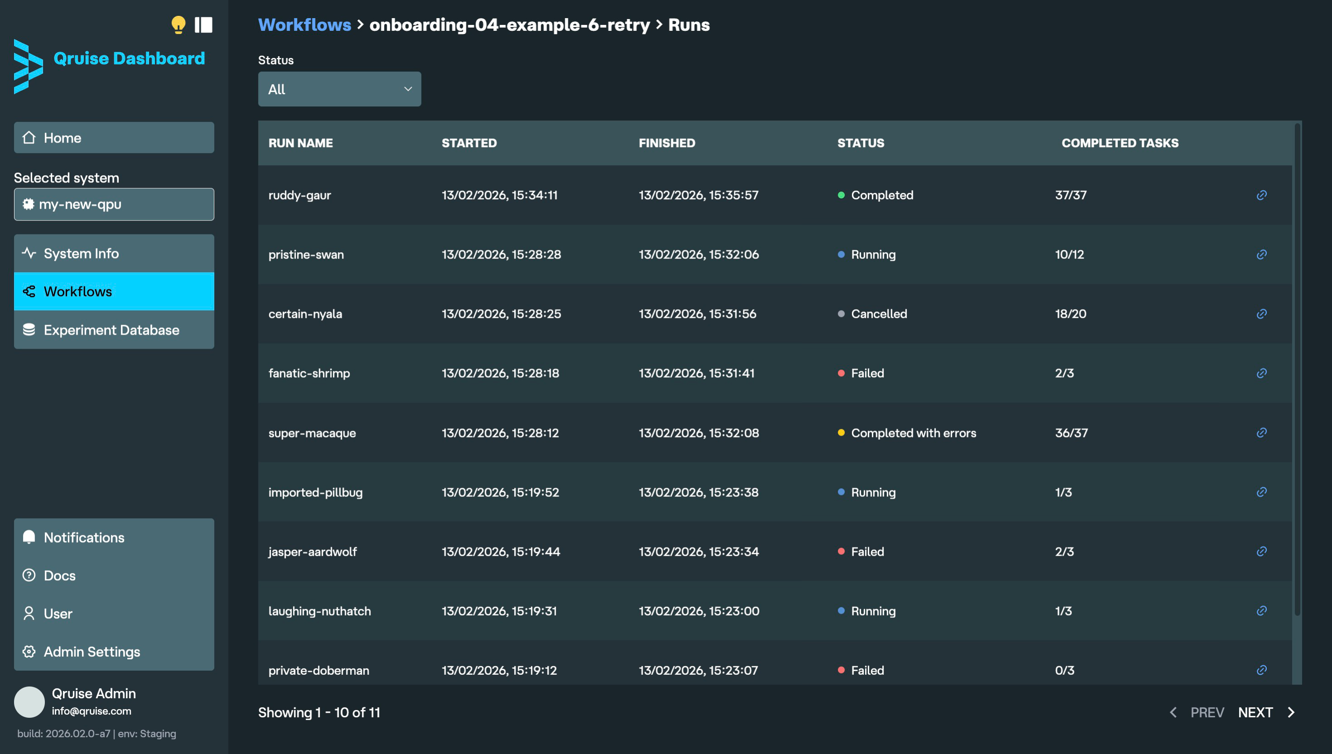The image size is (1332, 754).
Task: Open link icon for jasper-aardwolf run
Action: click(x=1261, y=552)
